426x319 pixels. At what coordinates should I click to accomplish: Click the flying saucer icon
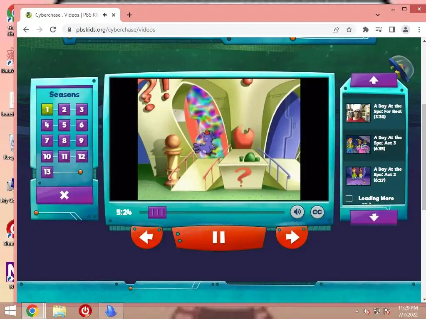tap(401, 69)
